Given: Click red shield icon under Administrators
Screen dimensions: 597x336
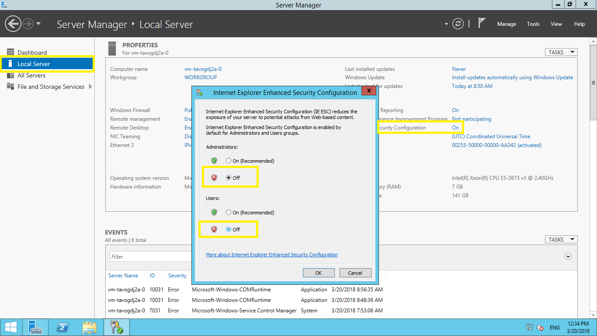Looking at the screenshot, I should [214, 178].
